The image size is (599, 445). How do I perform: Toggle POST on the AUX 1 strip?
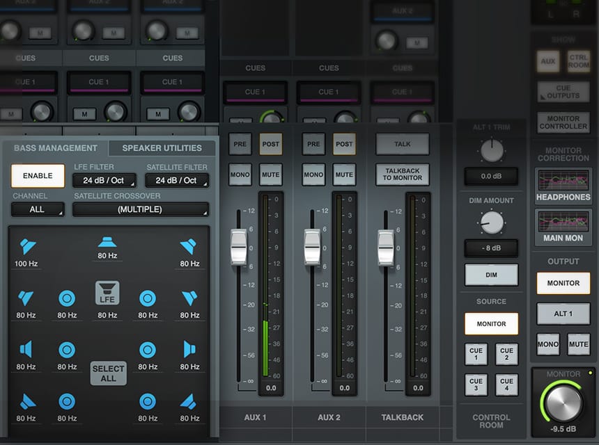(270, 144)
